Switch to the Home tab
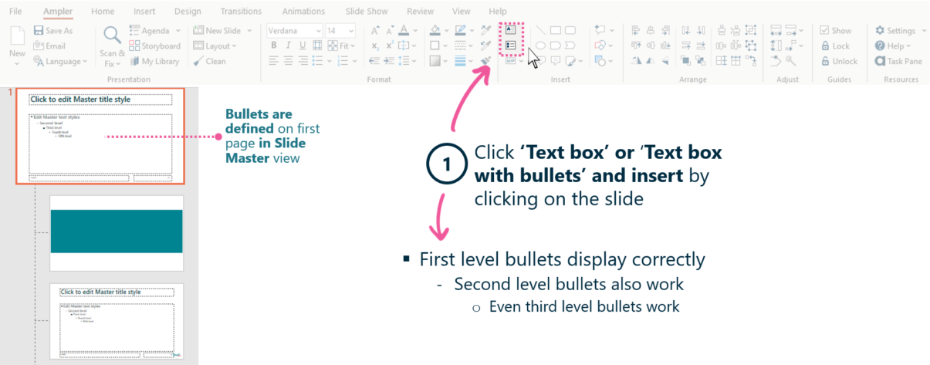This screenshot has height=365, width=930. pos(103,12)
